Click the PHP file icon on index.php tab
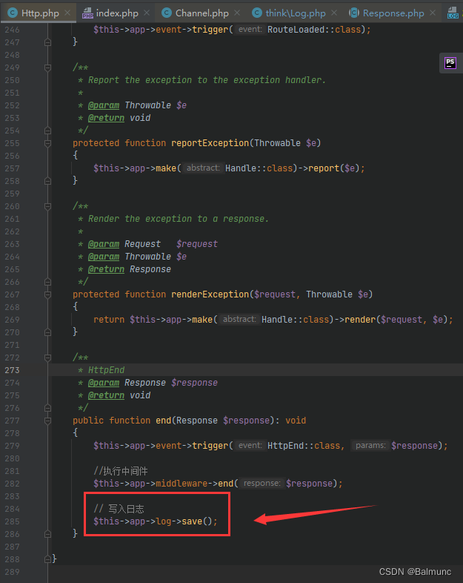 tap(87, 13)
